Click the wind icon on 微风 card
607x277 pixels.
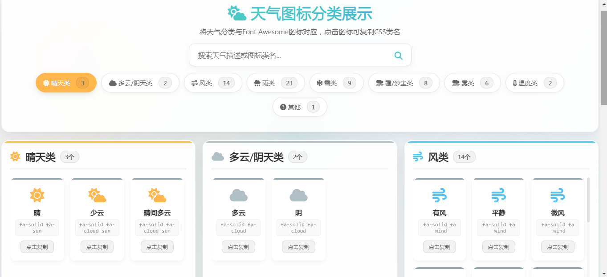558,195
